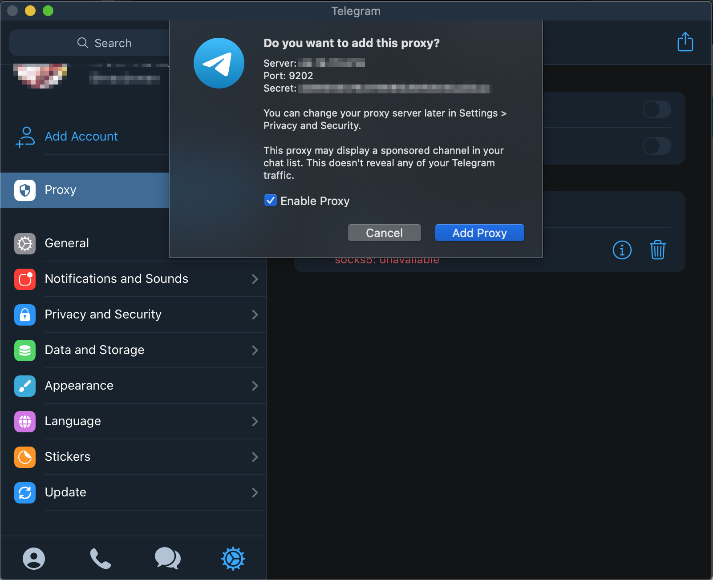Switch to Contacts tab in bottom bar
713x580 pixels.
(x=34, y=559)
